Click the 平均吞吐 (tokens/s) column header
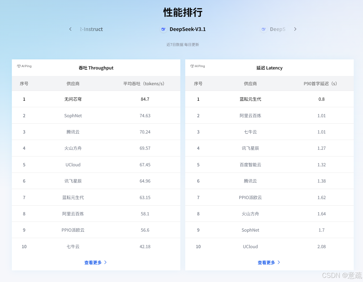 tap(145, 84)
